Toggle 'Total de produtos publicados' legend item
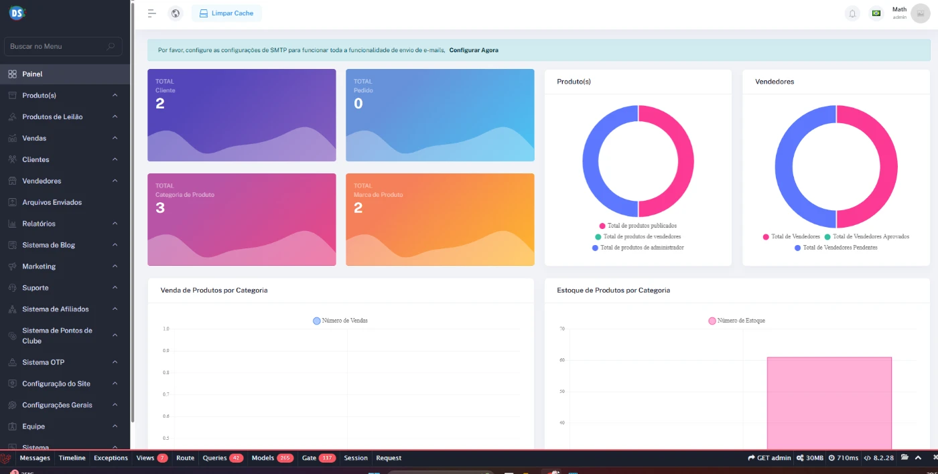The height and width of the screenshot is (474, 938). point(637,226)
